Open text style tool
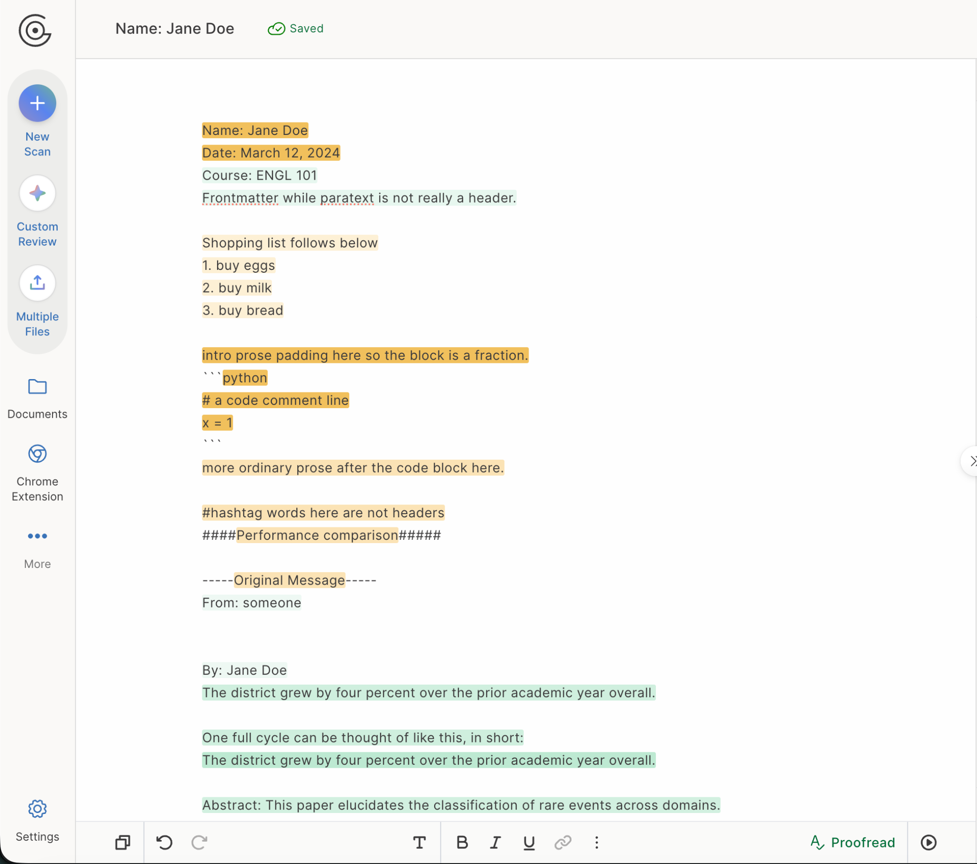Viewport: 977px width, 864px height. tap(420, 843)
